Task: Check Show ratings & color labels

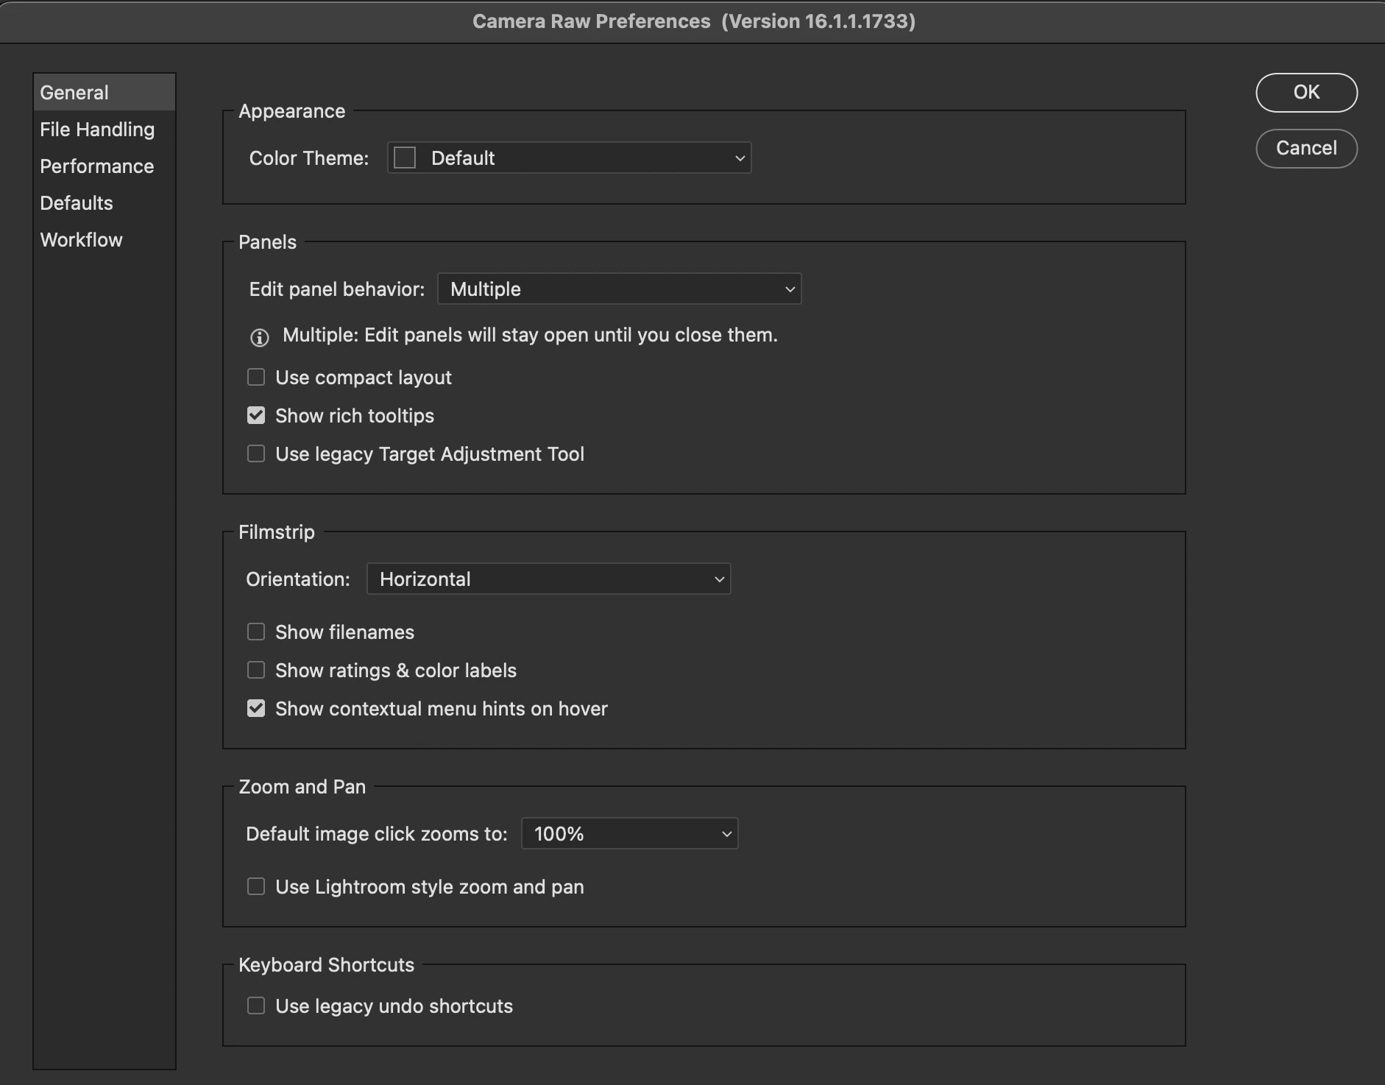Action: point(256,670)
